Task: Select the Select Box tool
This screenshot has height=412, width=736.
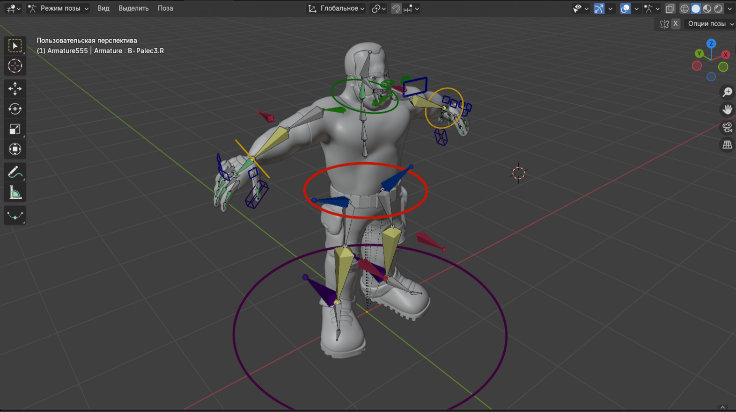Action: click(15, 46)
